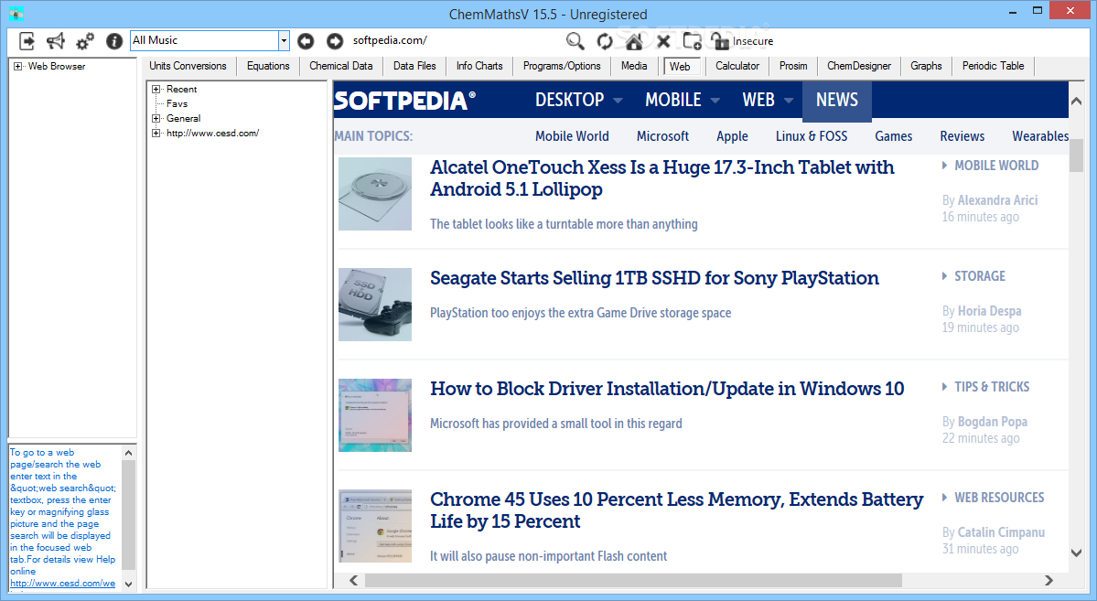The height and width of the screenshot is (601, 1097).
Task: Select the Web tab
Action: 680,67
